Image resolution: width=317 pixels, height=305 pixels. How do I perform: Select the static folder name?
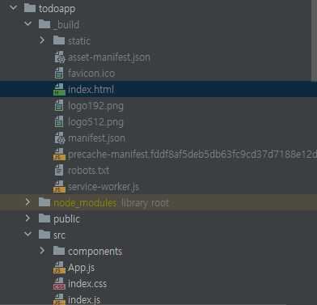(79, 41)
